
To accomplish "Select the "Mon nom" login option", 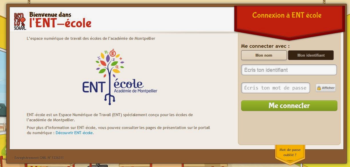I will coord(264,55).
